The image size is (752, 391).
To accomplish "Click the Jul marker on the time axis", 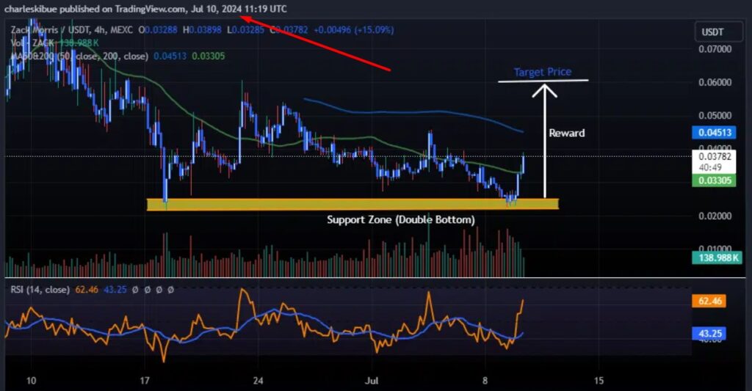I will click(x=372, y=381).
